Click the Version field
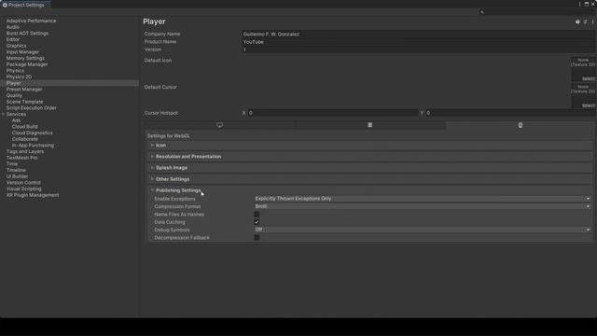The width and height of the screenshot is (597, 336). 419,49
